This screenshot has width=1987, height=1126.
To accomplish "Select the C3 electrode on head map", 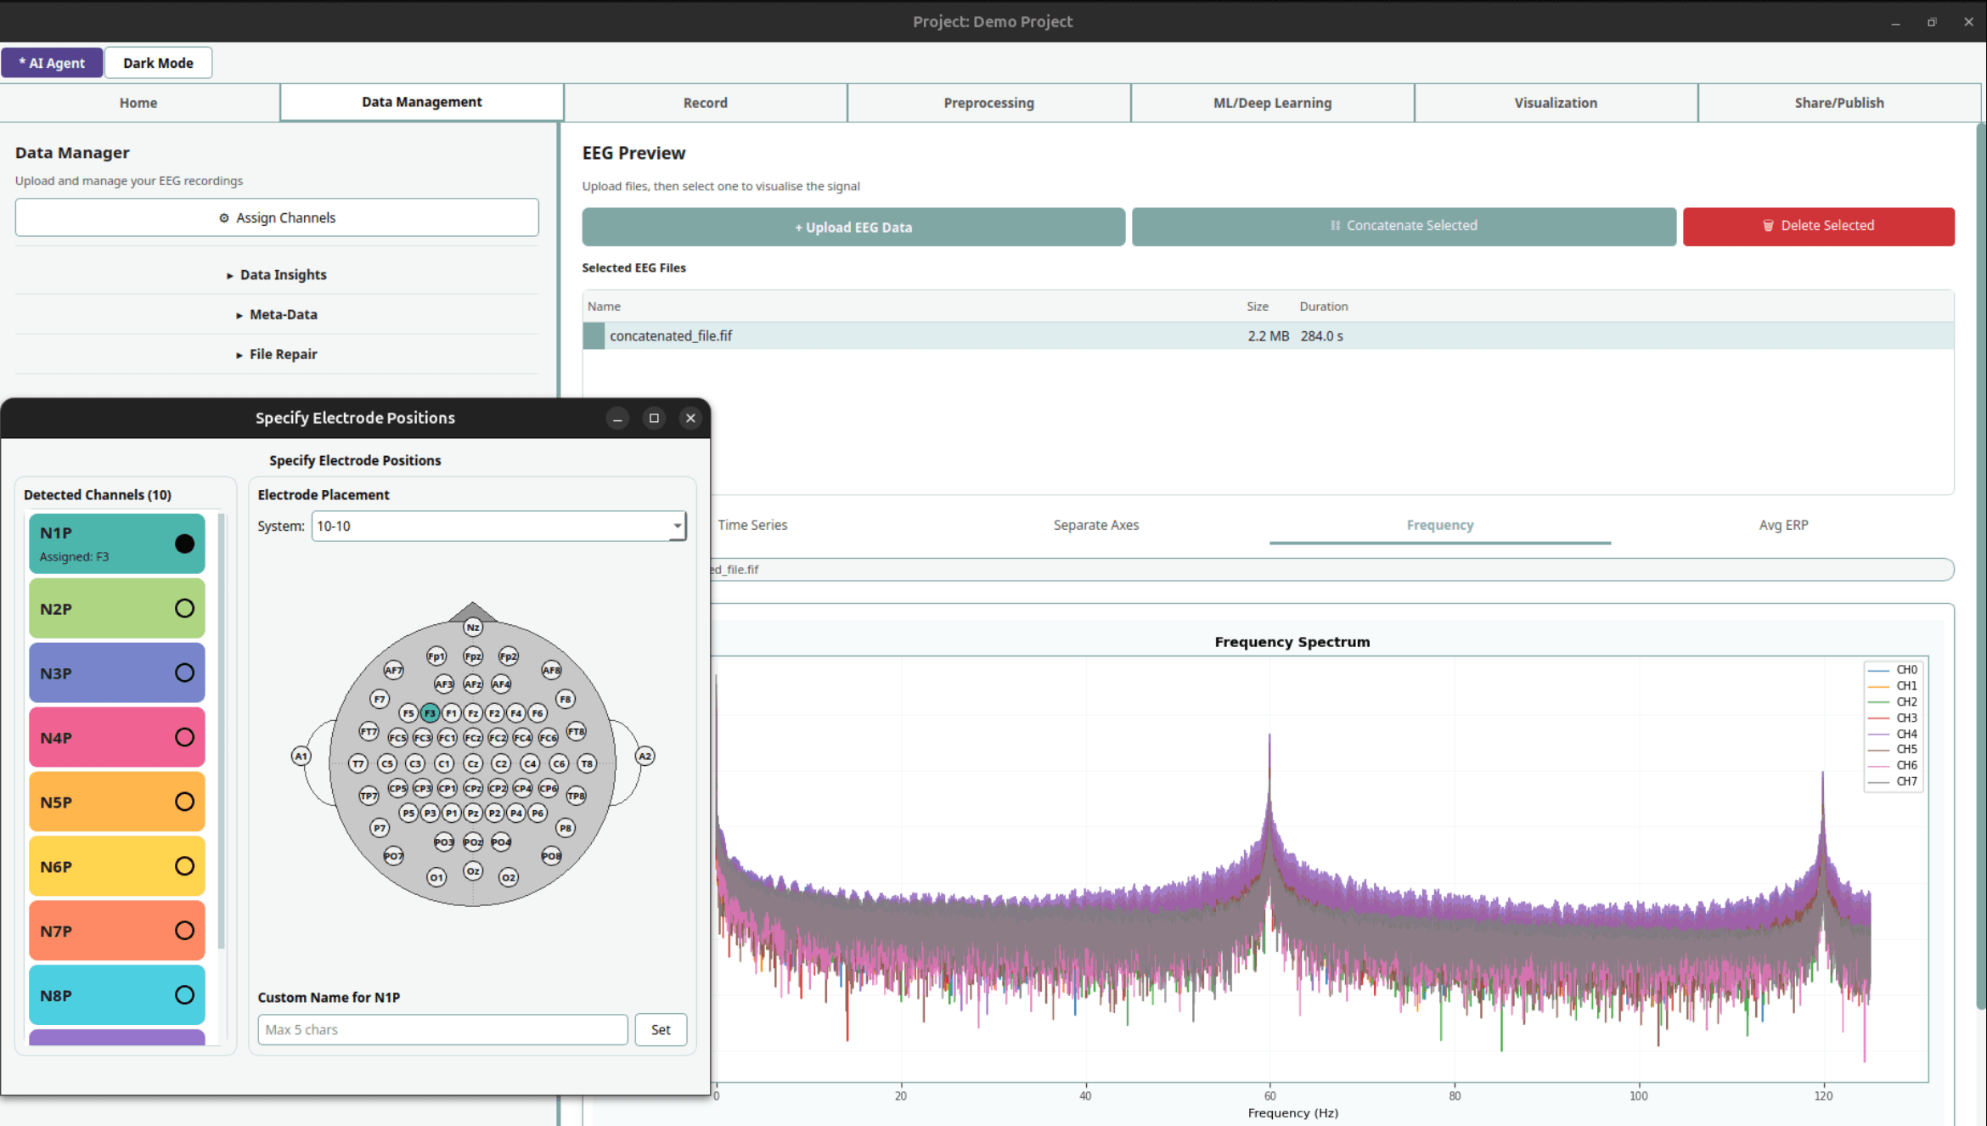I will pyautogui.click(x=415, y=763).
